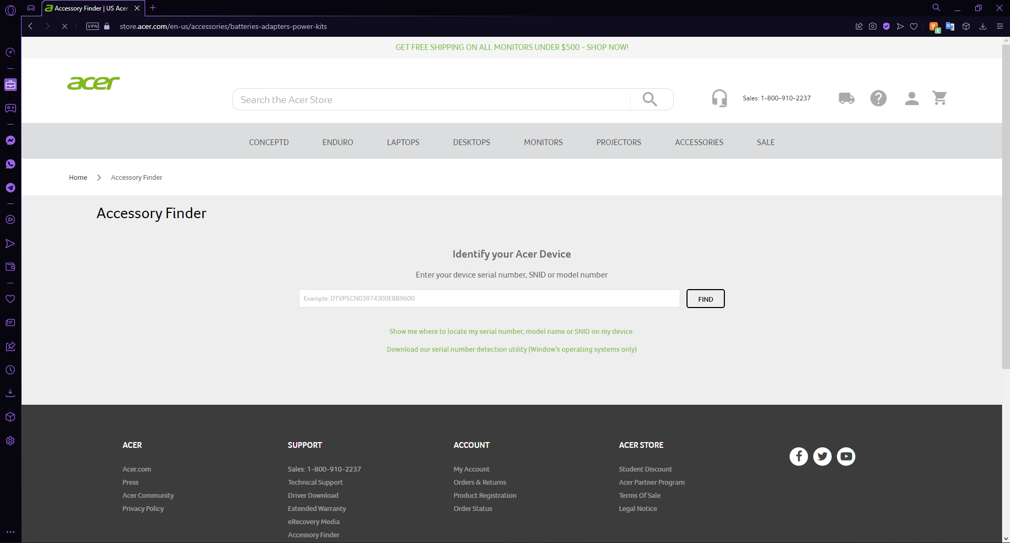Viewport: 1010px width, 543px height.
Task: Click the sidebar three-dots setup button
Action: tap(11, 532)
